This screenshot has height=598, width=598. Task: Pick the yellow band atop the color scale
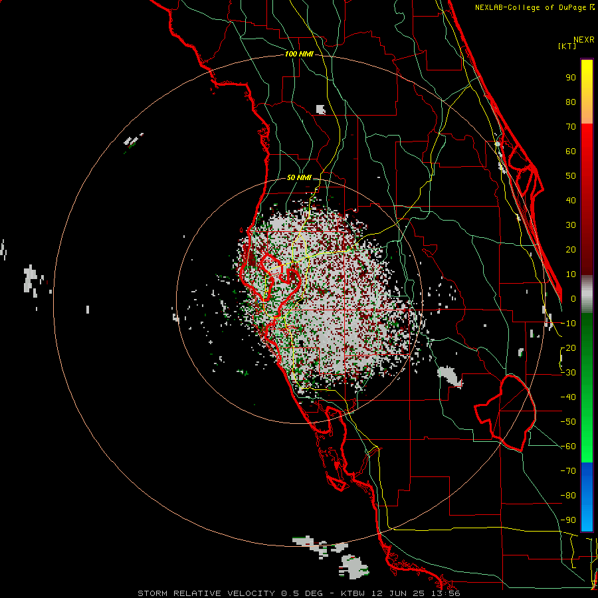click(x=587, y=74)
